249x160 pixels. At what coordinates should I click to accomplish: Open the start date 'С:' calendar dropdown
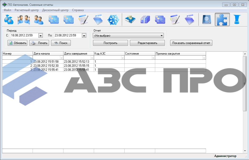click(x=40, y=36)
